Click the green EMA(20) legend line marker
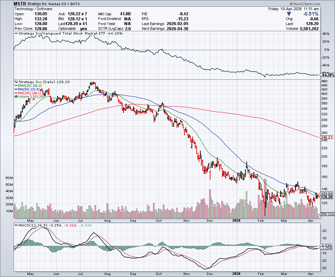Image resolution: width=335 pixels, height=277 pixels. coord(16,86)
